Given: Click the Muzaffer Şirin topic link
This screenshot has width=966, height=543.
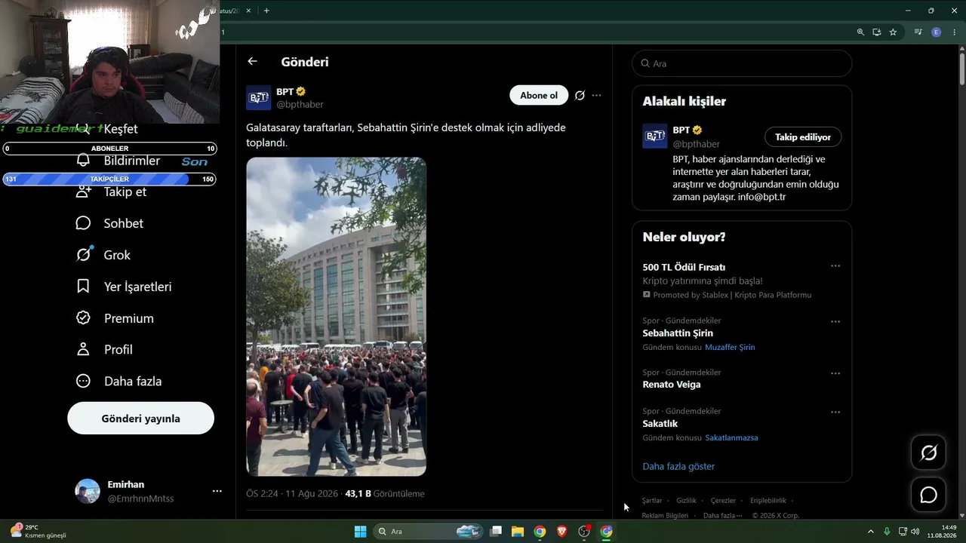Looking at the screenshot, I should pos(730,348).
